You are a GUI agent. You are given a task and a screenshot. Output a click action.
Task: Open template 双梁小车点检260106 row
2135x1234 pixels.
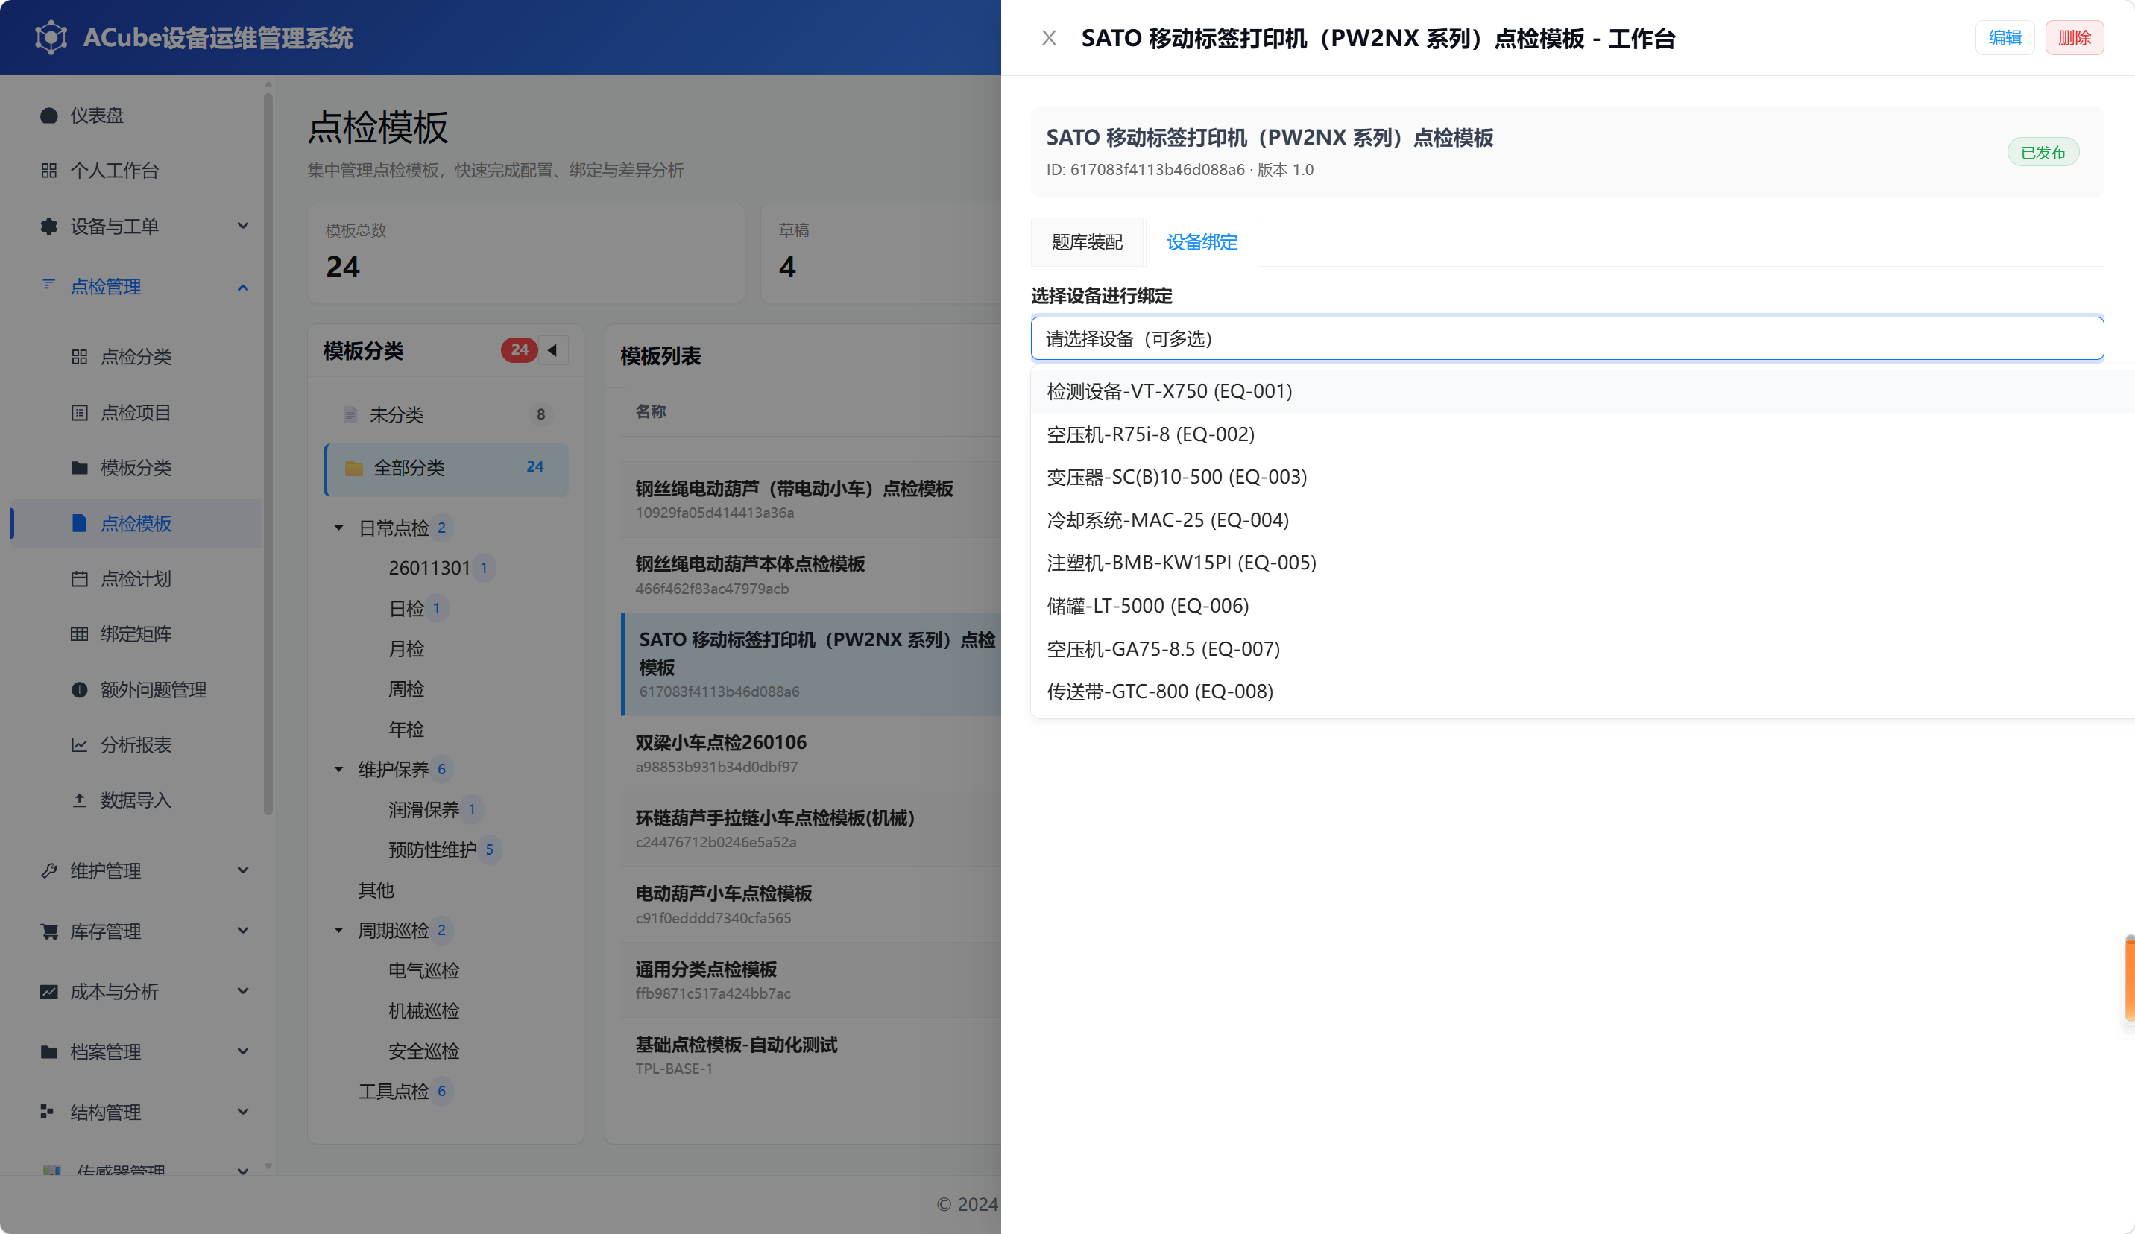(x=812, y=753)
